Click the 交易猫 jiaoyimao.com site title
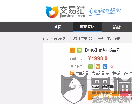 pyautogui.click(x=72, y=12)
